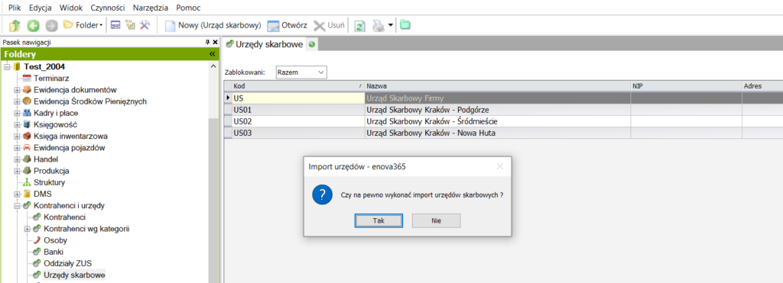Click the gray forward navigation arrow

click(x=51, y=25)
